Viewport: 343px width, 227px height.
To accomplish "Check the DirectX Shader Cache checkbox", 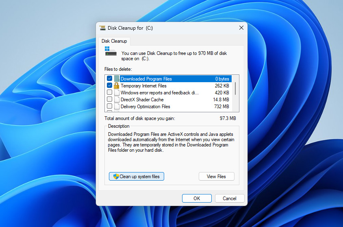I will pyautogui.click(x=110, y=99).
